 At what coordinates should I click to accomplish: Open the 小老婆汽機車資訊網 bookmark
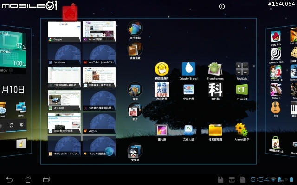[99, 100]
